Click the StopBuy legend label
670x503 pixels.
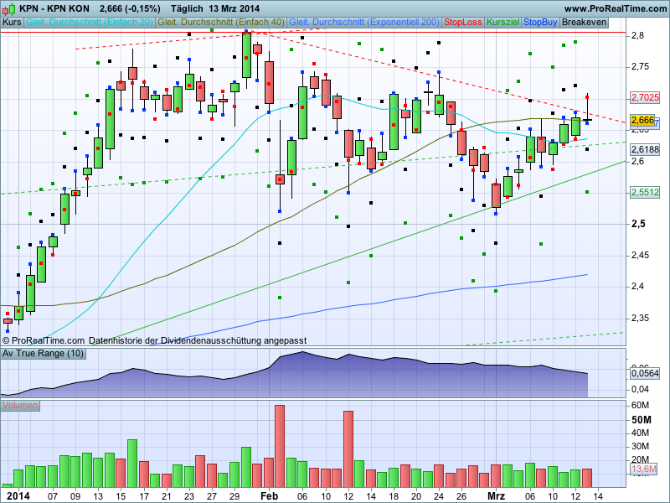coord(540,23)
